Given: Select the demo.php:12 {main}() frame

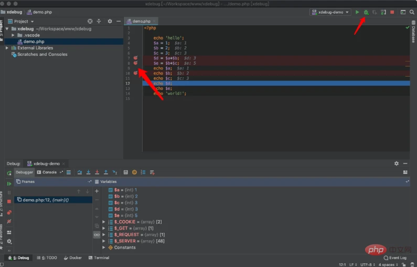Looking at the screenshot, I should 53,200.
